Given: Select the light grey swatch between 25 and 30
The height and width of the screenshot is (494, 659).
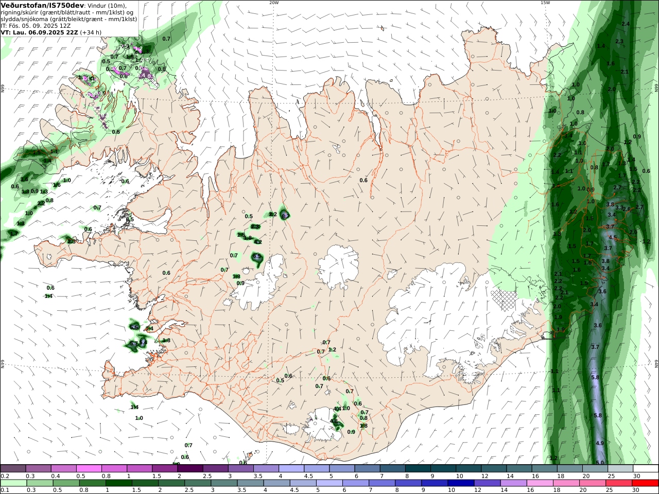Looking at the screenshot, I should 620,469.
